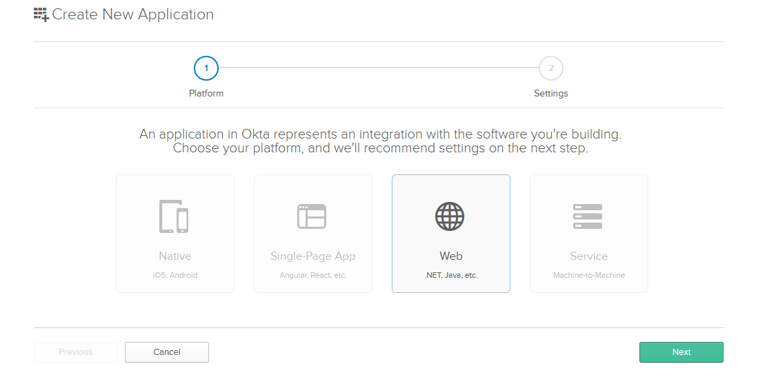The image size is (767, 386).
Task: Choose the Native platform title
Action: [175, 256]
